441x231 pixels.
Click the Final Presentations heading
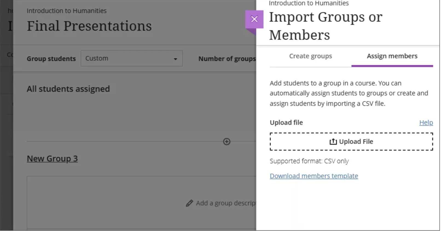89,26
